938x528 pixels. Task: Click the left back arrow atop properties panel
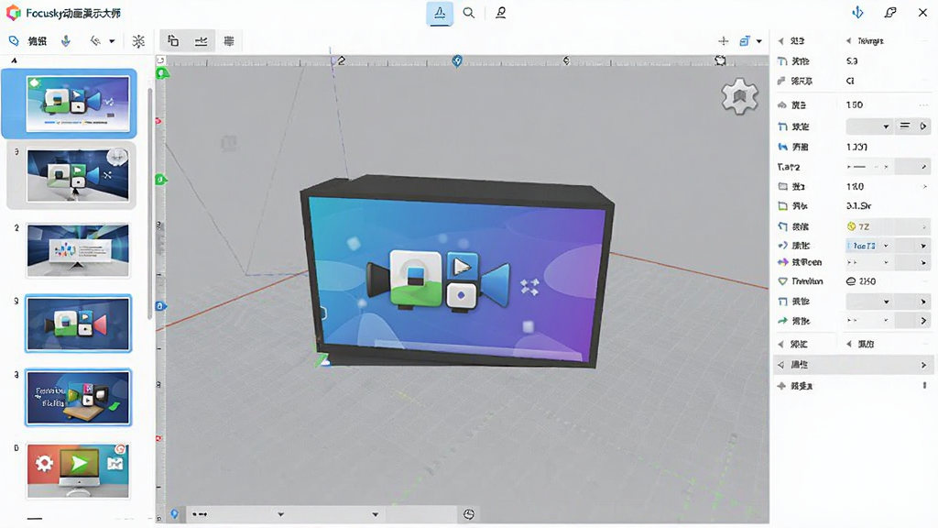[x=780, y=40]
